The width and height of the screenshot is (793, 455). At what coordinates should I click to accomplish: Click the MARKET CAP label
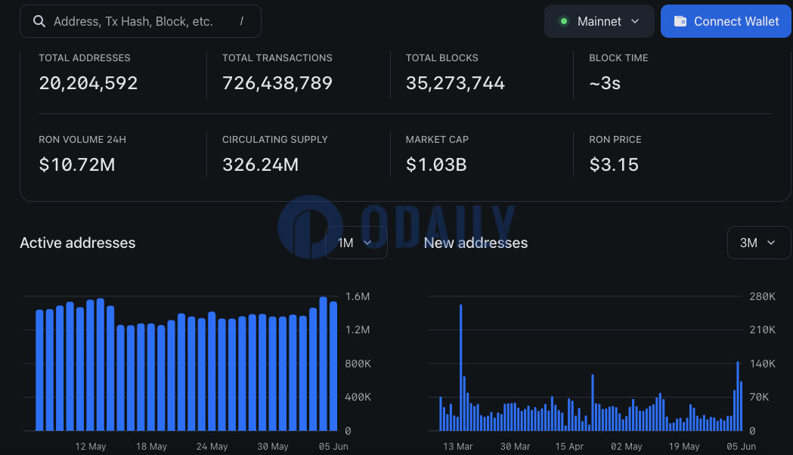pos(437,140)
